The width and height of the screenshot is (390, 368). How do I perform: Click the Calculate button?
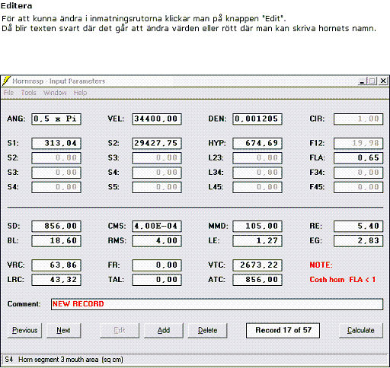coord(361,331)
